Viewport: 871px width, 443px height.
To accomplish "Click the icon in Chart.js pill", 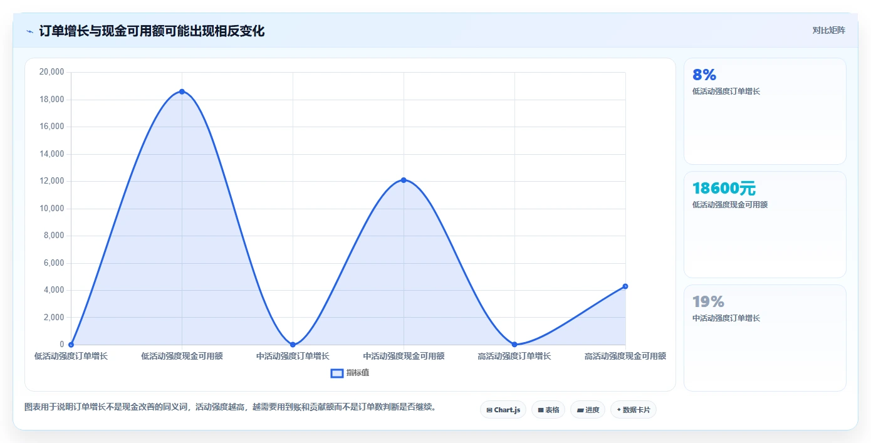I will [489, 410].
